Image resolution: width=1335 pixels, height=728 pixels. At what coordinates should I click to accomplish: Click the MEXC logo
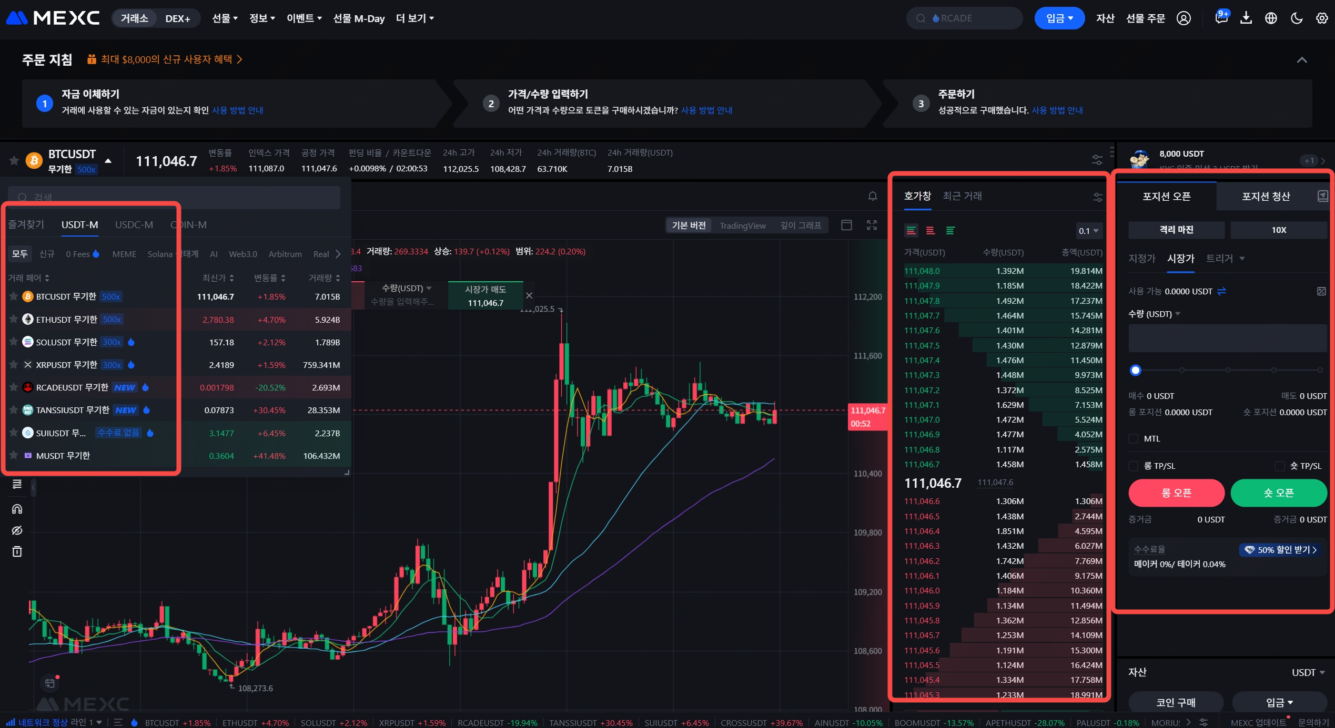(x=53, y=18)
